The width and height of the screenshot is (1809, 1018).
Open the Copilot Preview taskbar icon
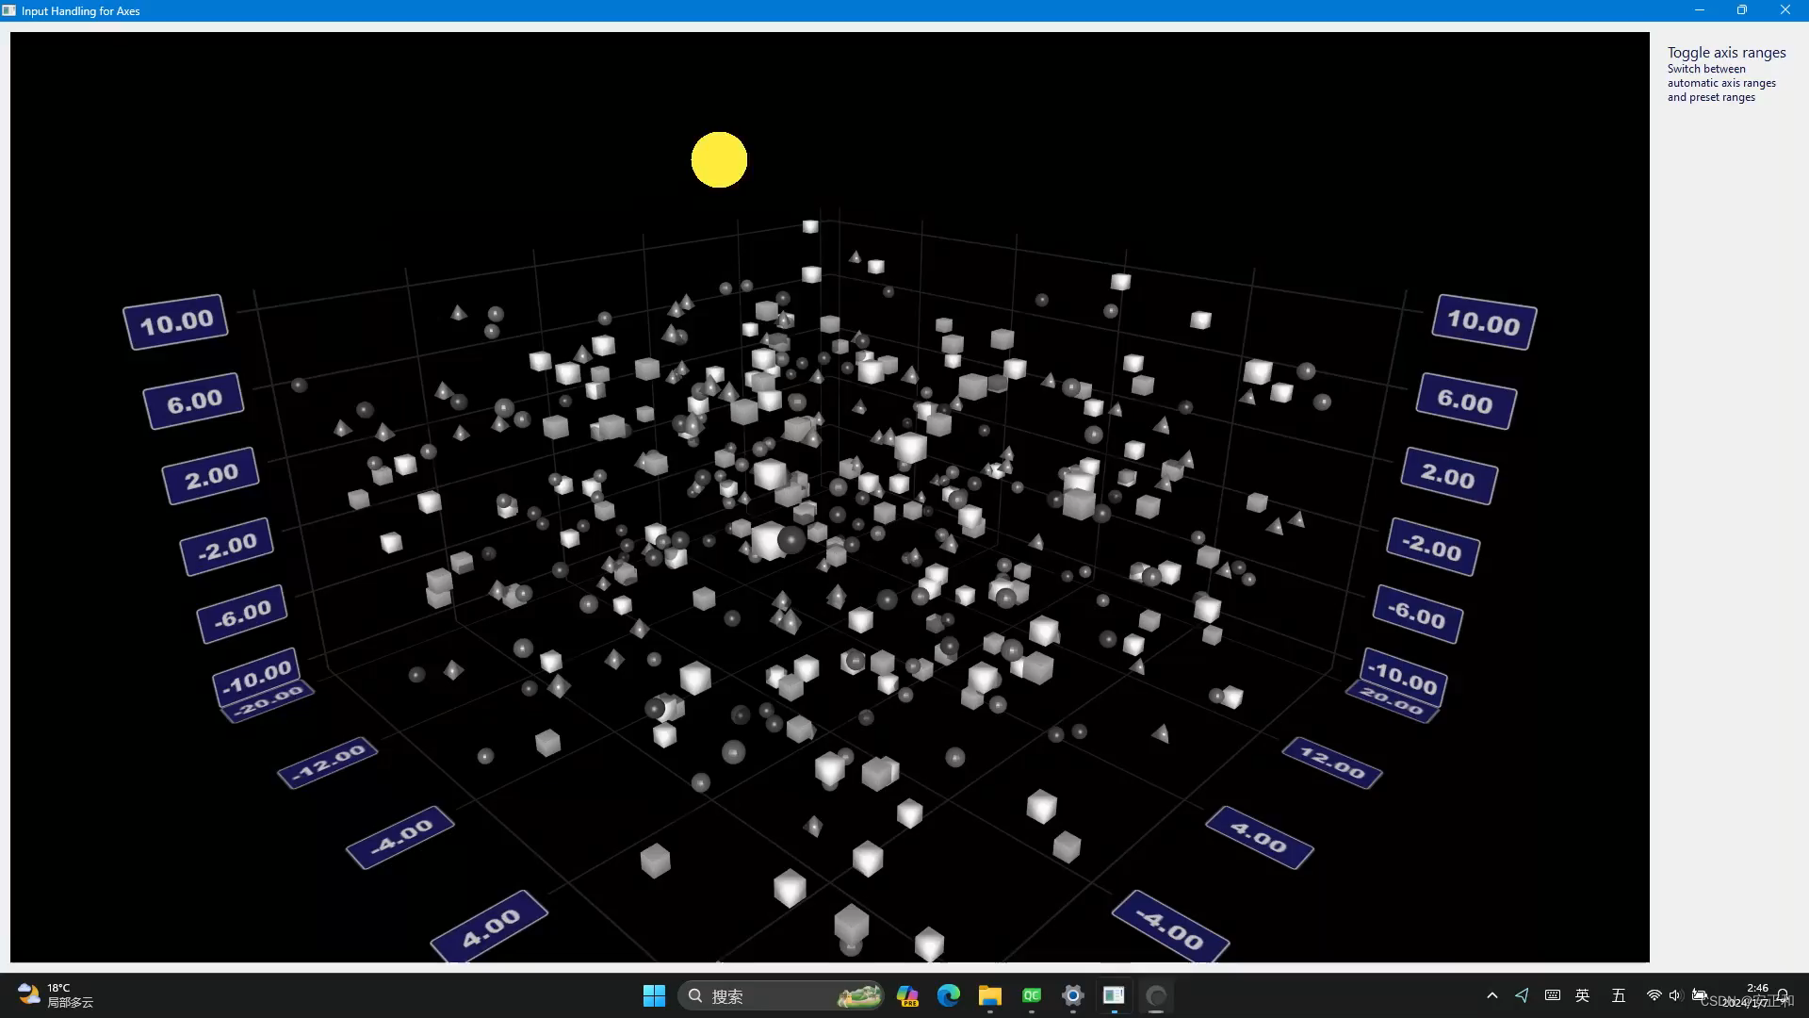click(907, 995)
